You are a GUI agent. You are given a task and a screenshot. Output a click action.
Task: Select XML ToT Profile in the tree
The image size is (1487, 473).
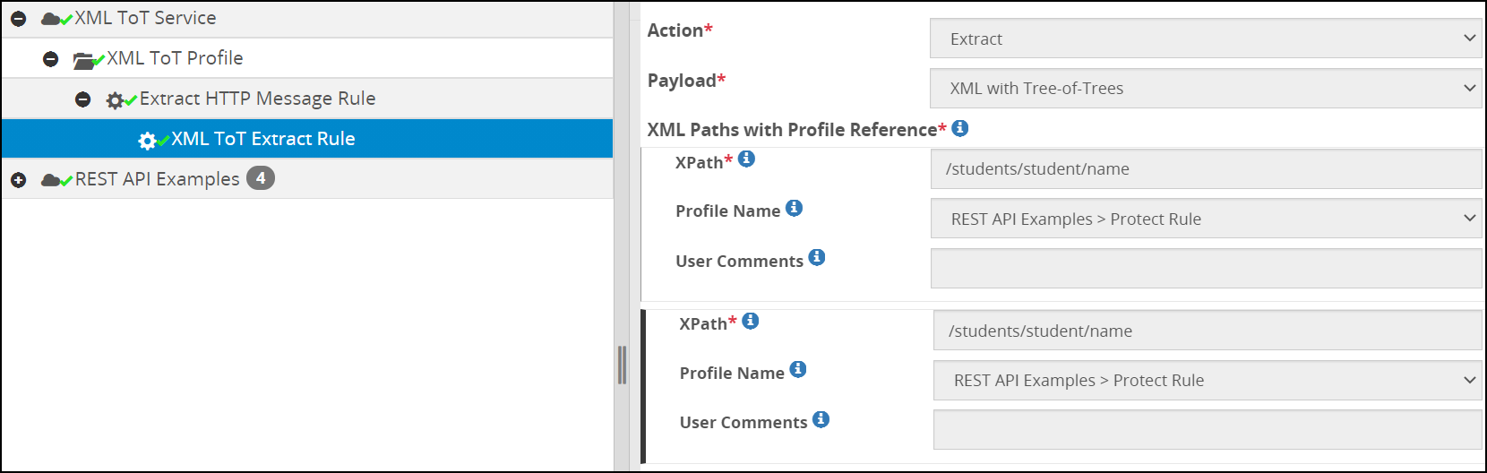pos(175,58)
